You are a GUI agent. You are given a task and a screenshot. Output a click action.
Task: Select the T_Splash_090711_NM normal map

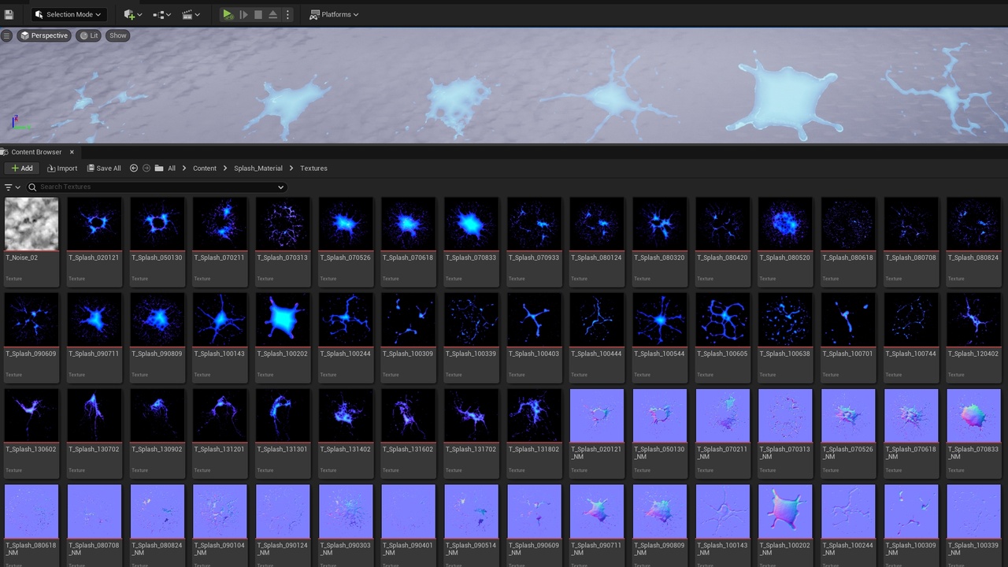pyautogui.click(x=597, y=511)
